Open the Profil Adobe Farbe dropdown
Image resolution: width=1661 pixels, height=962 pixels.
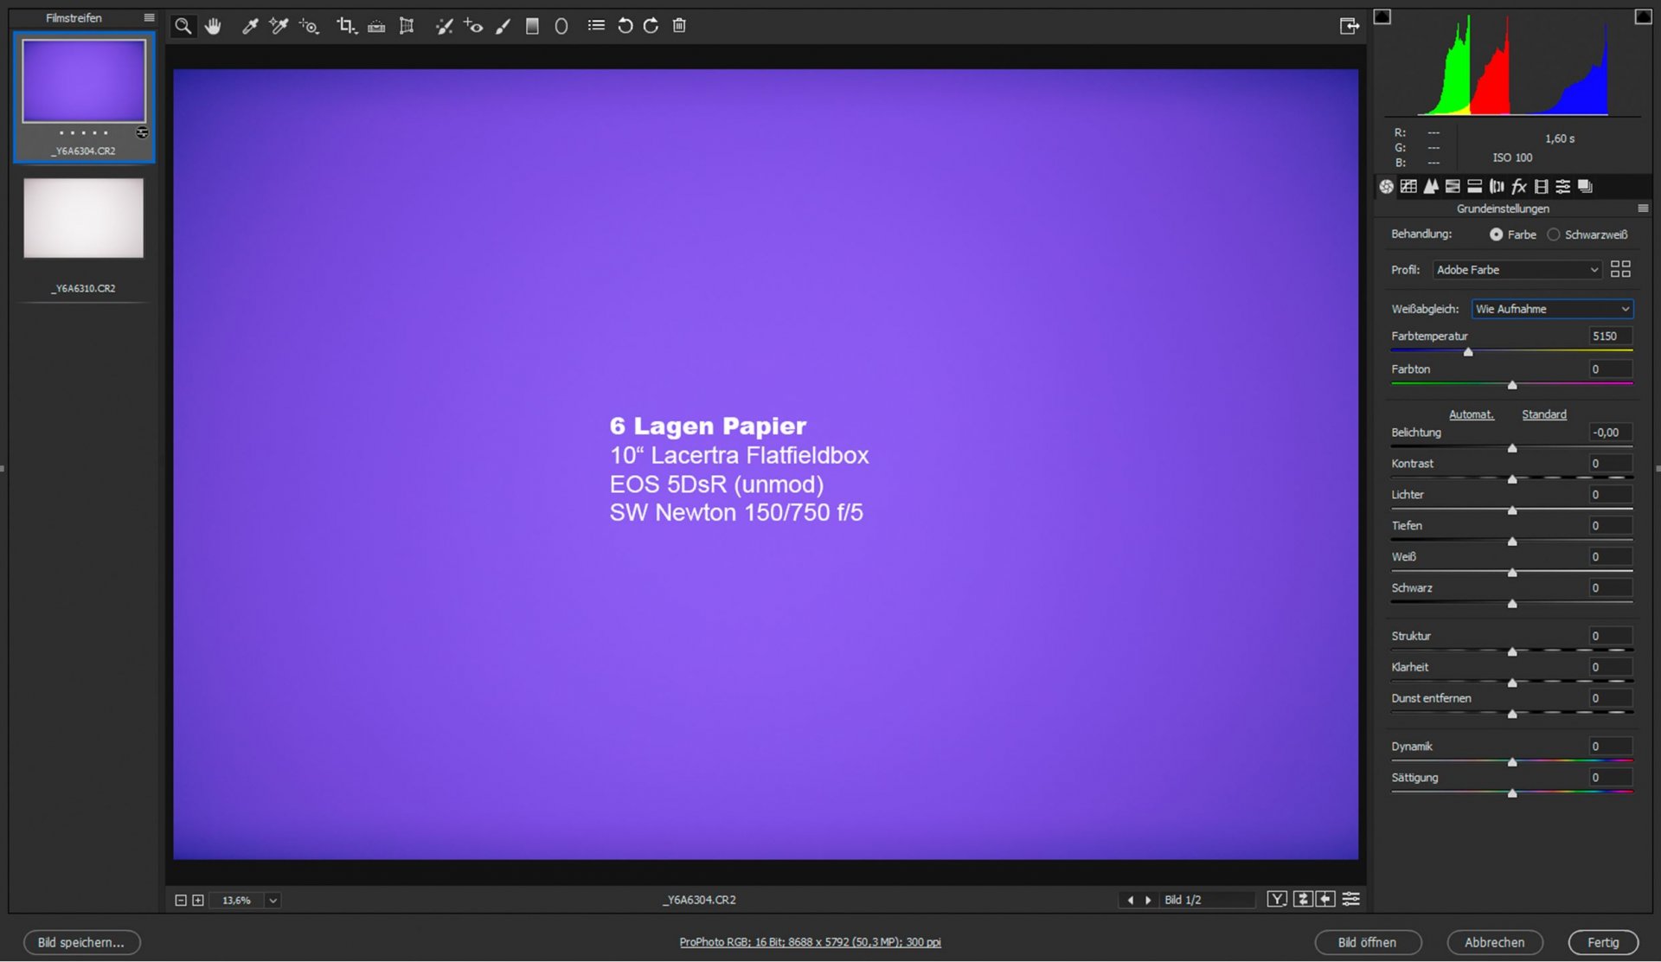(x=1517, y=270)
